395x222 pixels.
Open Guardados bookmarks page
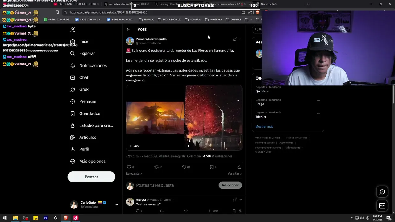click(85, 113)
